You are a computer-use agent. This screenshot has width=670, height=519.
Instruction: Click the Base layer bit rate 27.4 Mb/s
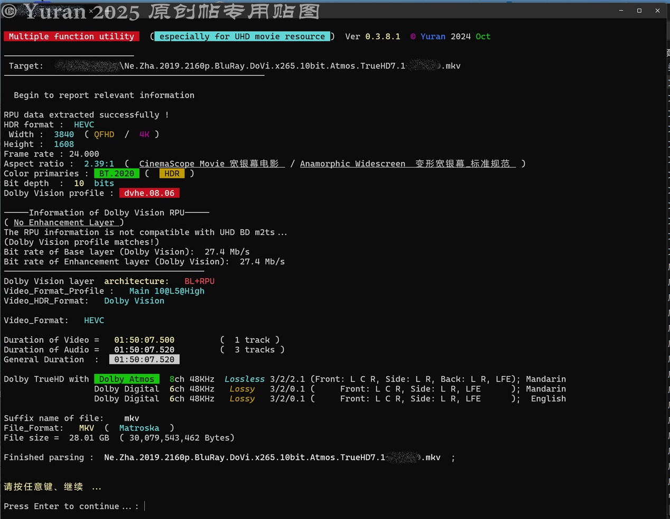[227, 252]
